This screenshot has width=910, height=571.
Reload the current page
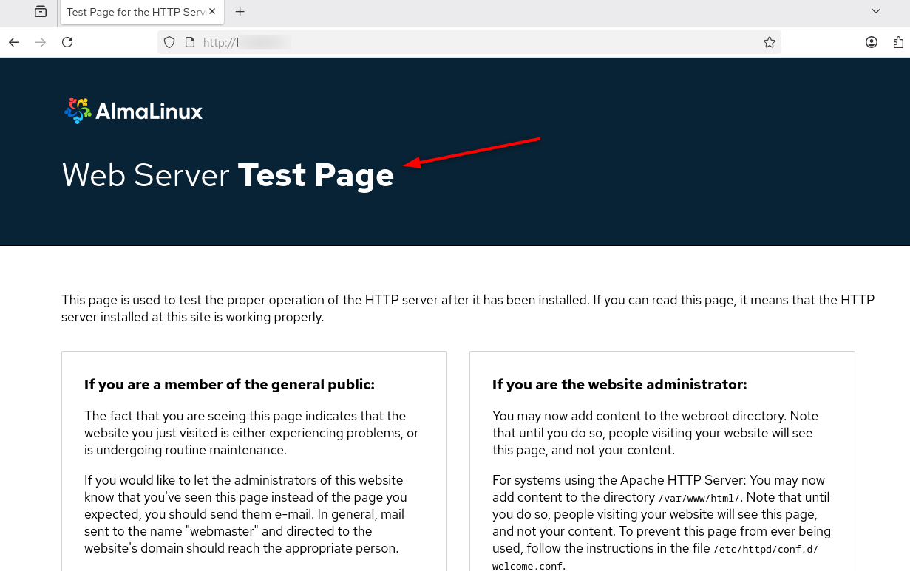(67, 42)
